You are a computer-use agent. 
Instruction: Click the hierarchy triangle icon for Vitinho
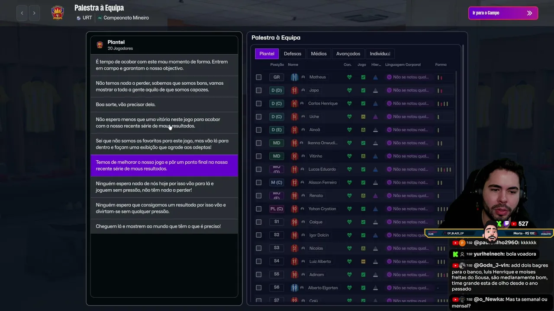pyautogui.click(x=376, y=156)
